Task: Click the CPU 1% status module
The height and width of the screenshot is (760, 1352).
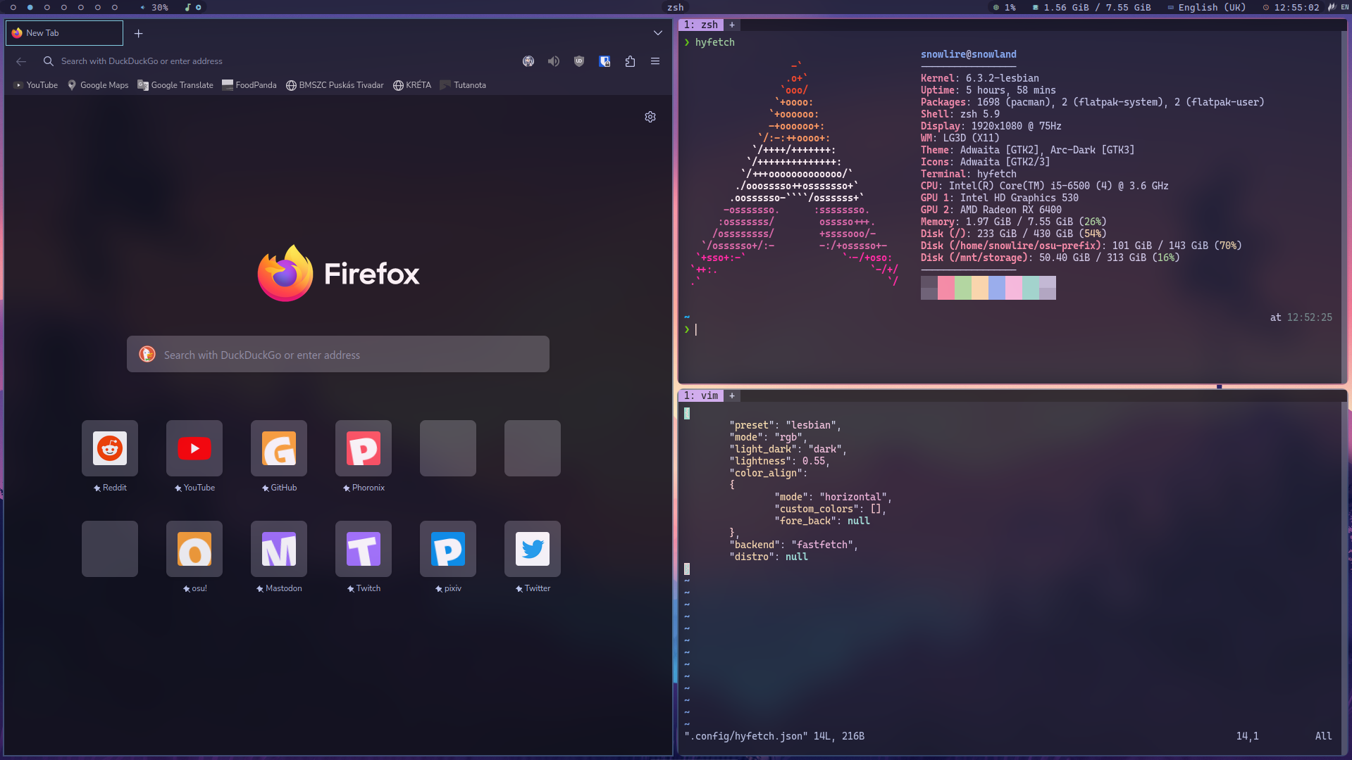Action: tap(1005, 7)
